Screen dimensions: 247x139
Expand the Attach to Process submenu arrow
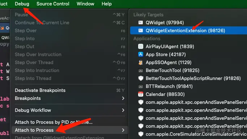tap(123, 130)
